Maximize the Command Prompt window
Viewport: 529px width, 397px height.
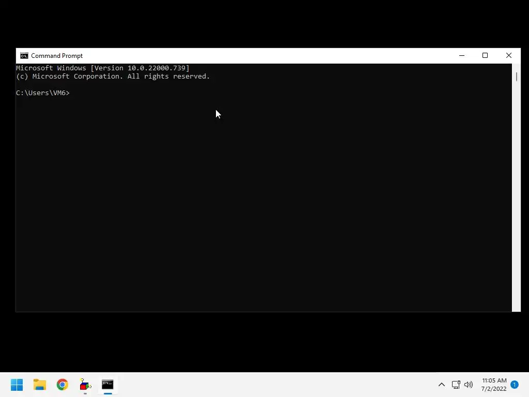coord(485,56)
